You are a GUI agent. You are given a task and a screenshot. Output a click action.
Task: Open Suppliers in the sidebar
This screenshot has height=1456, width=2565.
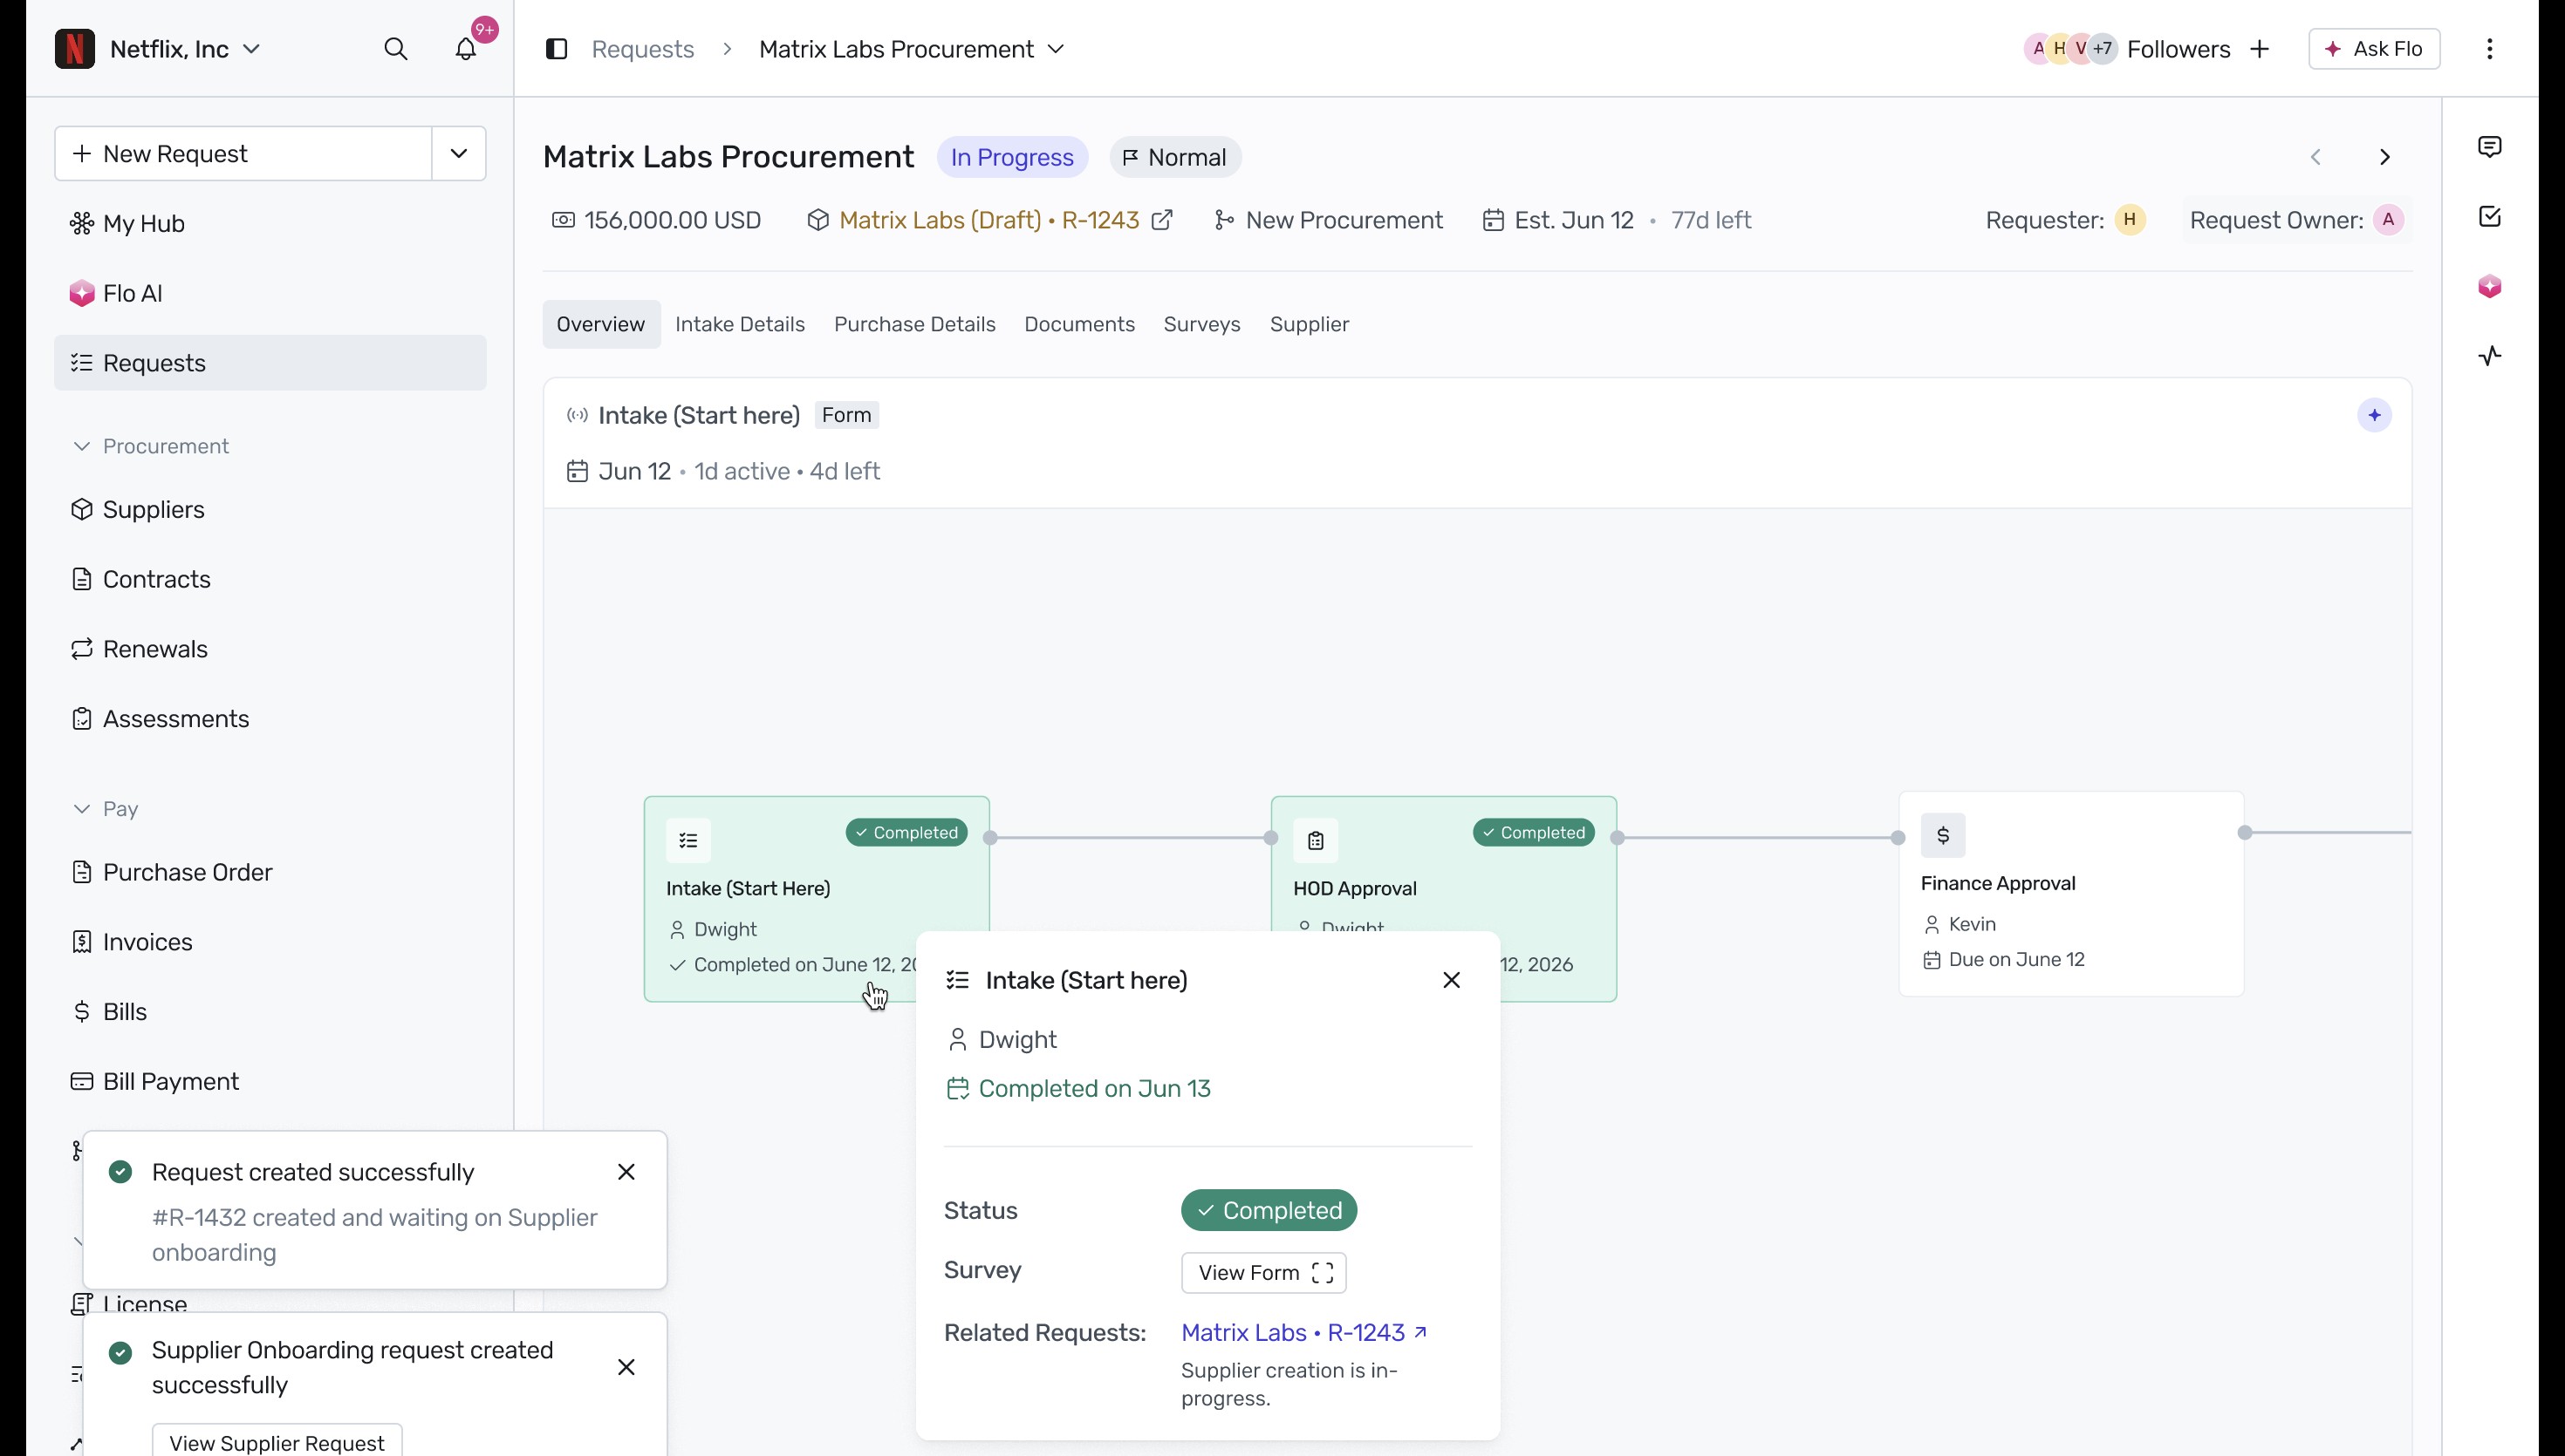(x=270, y=510)
